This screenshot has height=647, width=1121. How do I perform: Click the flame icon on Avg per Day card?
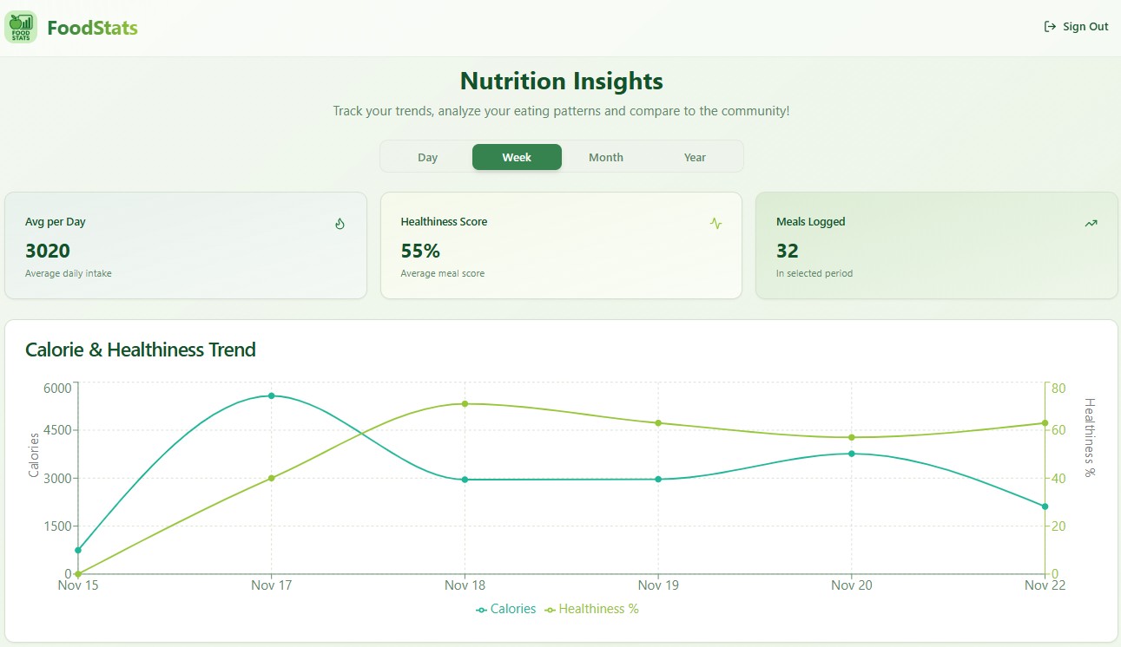[x=340, y=223]
